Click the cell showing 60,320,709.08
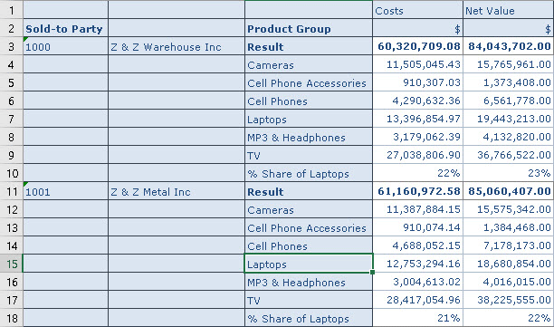This screenshot has width=554, height=327. [417, 46]
